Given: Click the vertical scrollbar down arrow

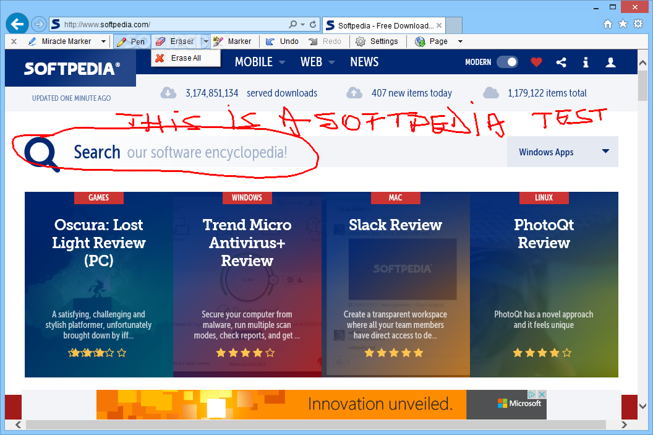Looking at the screenshot, I should pos(642,406).
